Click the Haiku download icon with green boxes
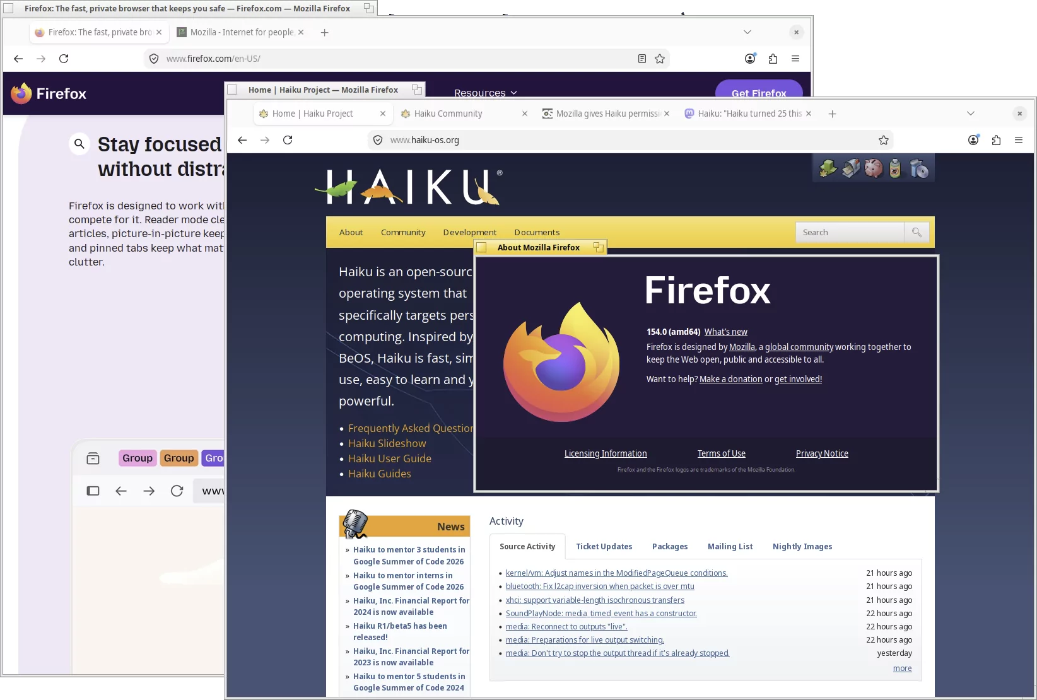1037x700 pixels. [828, 168]
